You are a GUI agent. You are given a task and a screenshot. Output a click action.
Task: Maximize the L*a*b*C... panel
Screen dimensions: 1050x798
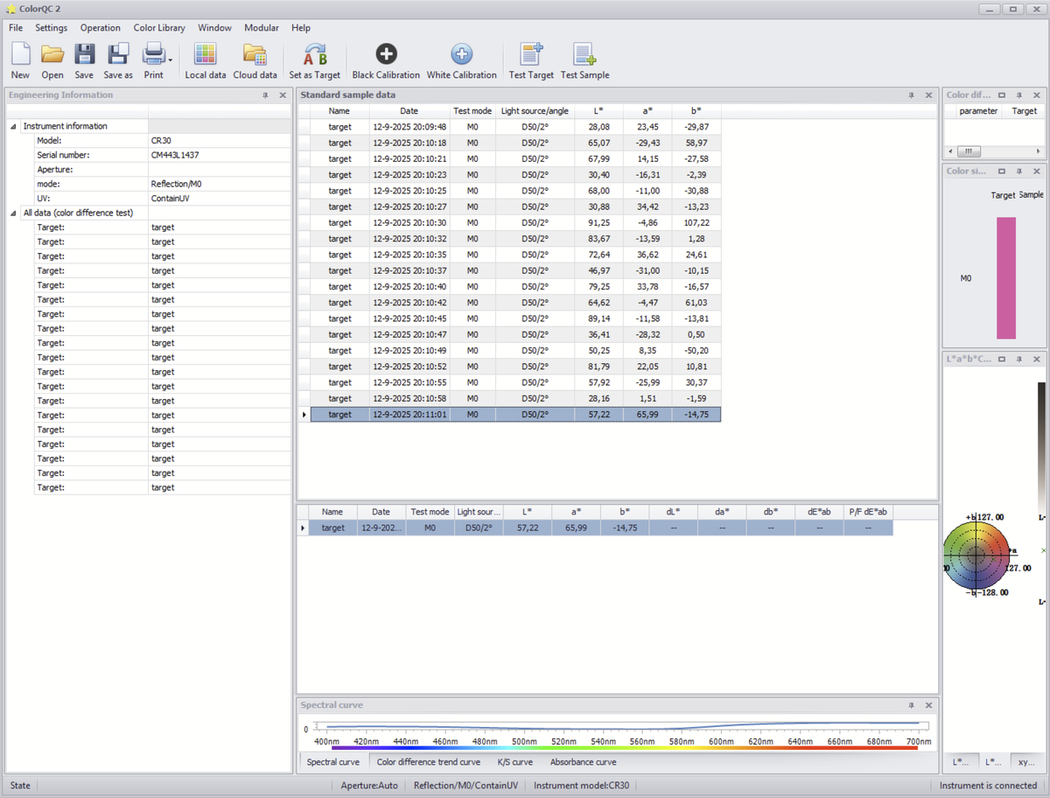(1002, 360)
